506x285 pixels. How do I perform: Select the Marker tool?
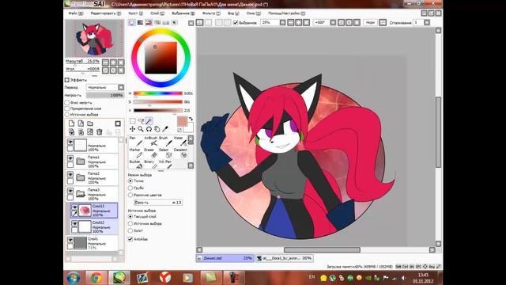pos(135,153)
